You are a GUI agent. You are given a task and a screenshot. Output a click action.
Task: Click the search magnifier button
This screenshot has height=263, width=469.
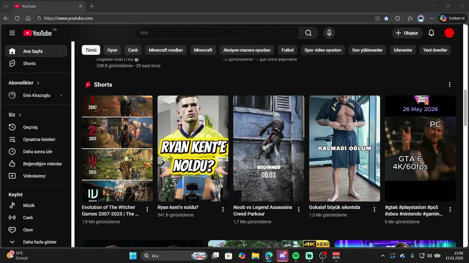[x=309, y=33]
